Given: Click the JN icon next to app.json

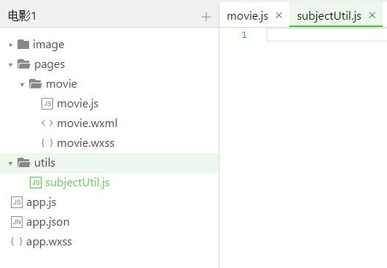Looking at the screenshot, I should point(17,222).
